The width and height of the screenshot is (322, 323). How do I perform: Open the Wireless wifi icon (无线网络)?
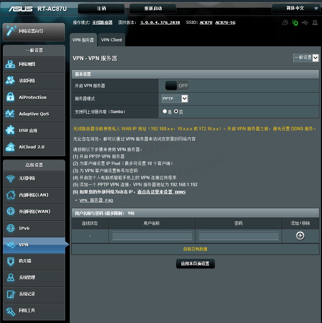coord(11,179)
